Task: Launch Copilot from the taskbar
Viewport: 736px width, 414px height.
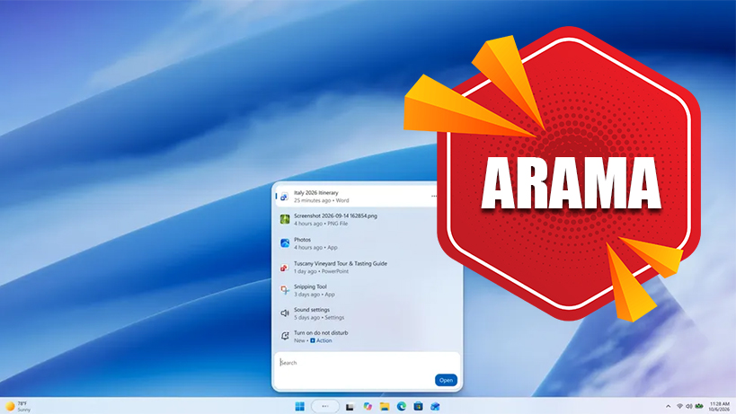Action: coord(368,407)
